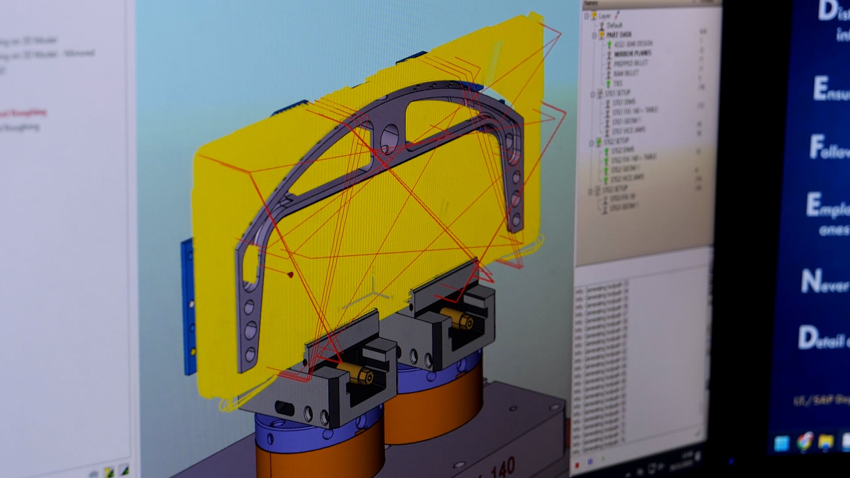The image size is (850, 478).
Task: Collapse the STG2 SETUP layer group
Action: point(591,143)
